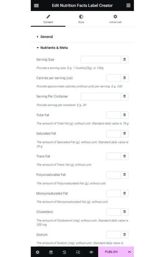Open save options arrow next to Publish

click(x=129, y=252)
